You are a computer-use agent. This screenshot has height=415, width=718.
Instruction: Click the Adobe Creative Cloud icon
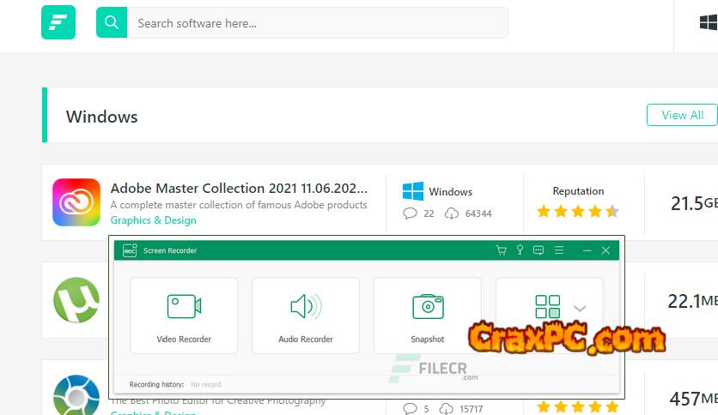[x=76, y=202]
